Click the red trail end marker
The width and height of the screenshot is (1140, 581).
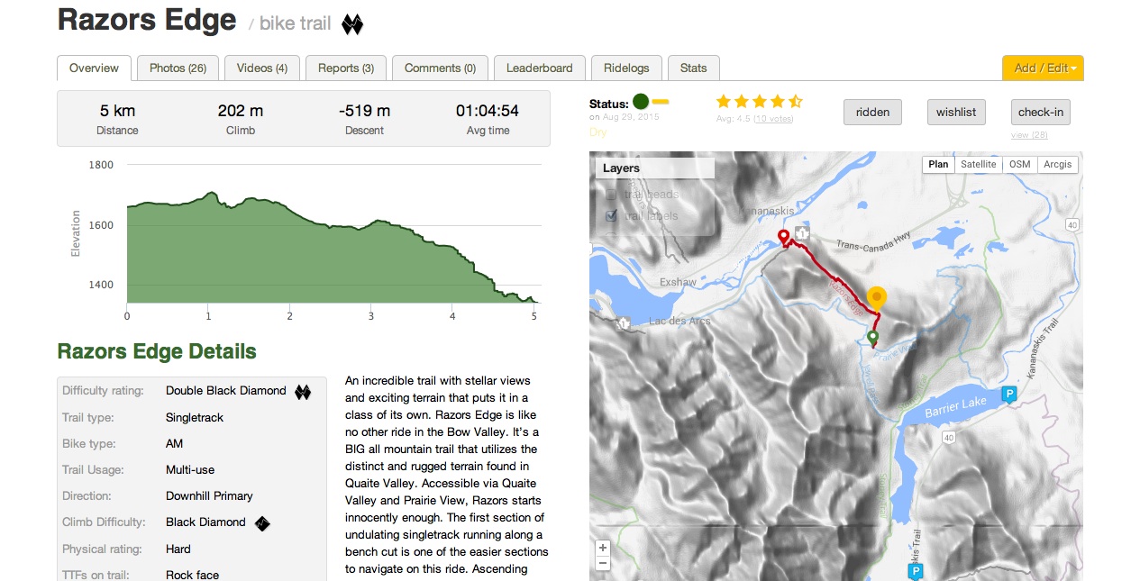click(x=783, y=237)
